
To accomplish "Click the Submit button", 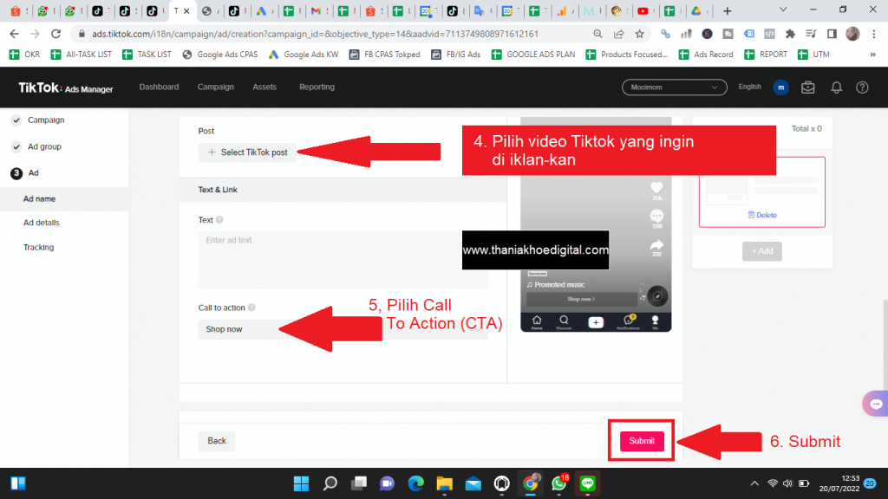I will (642, 441).
